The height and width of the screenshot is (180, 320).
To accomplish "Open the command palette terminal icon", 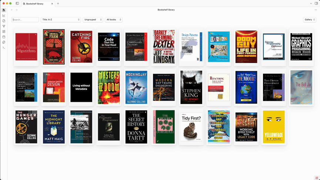I will [4, 47].
